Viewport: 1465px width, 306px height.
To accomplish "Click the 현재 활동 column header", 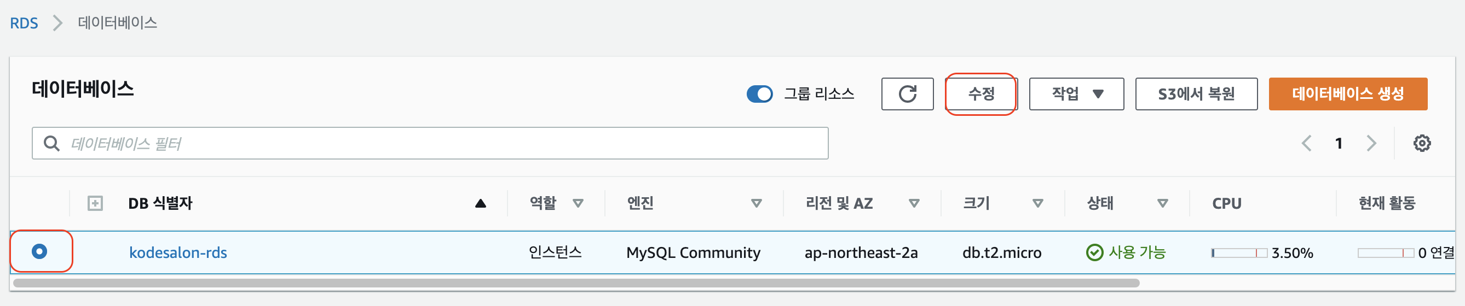I will (x=1387, y=203).
